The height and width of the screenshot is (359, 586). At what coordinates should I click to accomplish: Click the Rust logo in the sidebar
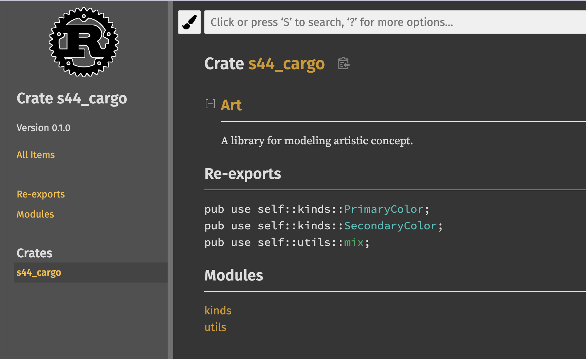click(84, 42)
